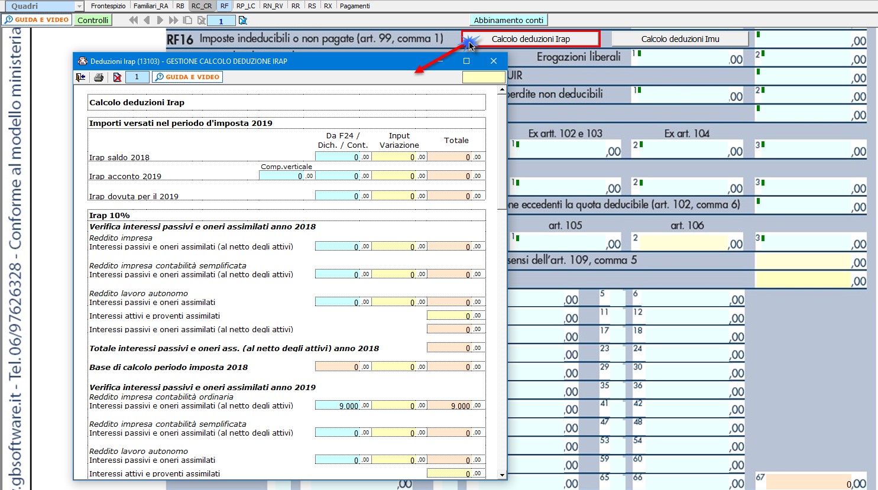878x490 pixels.
Task: Click the yellow field in Deduzioni Irap toolbar
Action: (x=484, y=77)
